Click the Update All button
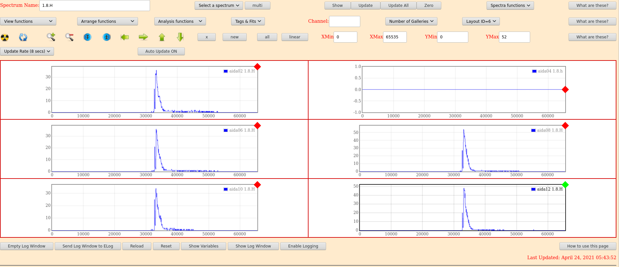The height and width of the screenshot is (267, 619). click(x=398, y=6)
